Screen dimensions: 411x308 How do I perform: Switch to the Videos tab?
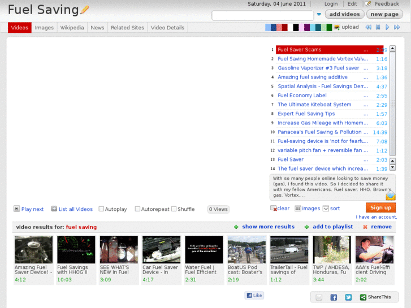click(20, 28)
